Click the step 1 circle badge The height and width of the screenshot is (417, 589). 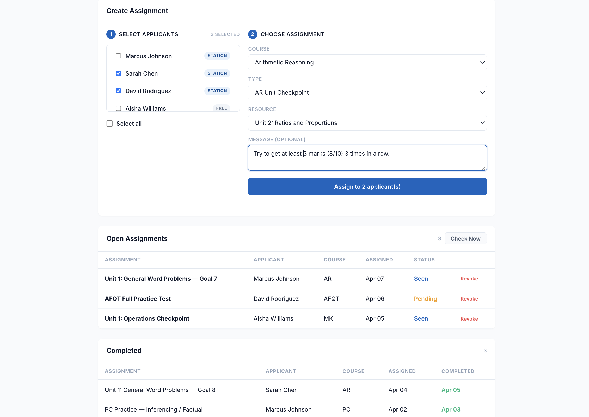pyautogui.click(x=111, y=34)
